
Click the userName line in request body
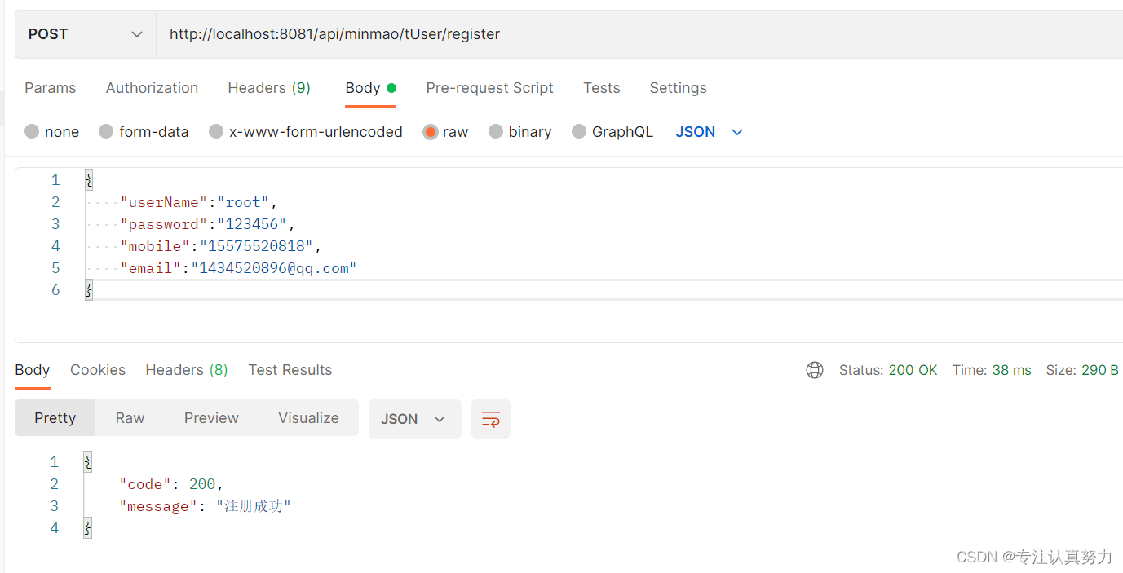pos(199,202)
